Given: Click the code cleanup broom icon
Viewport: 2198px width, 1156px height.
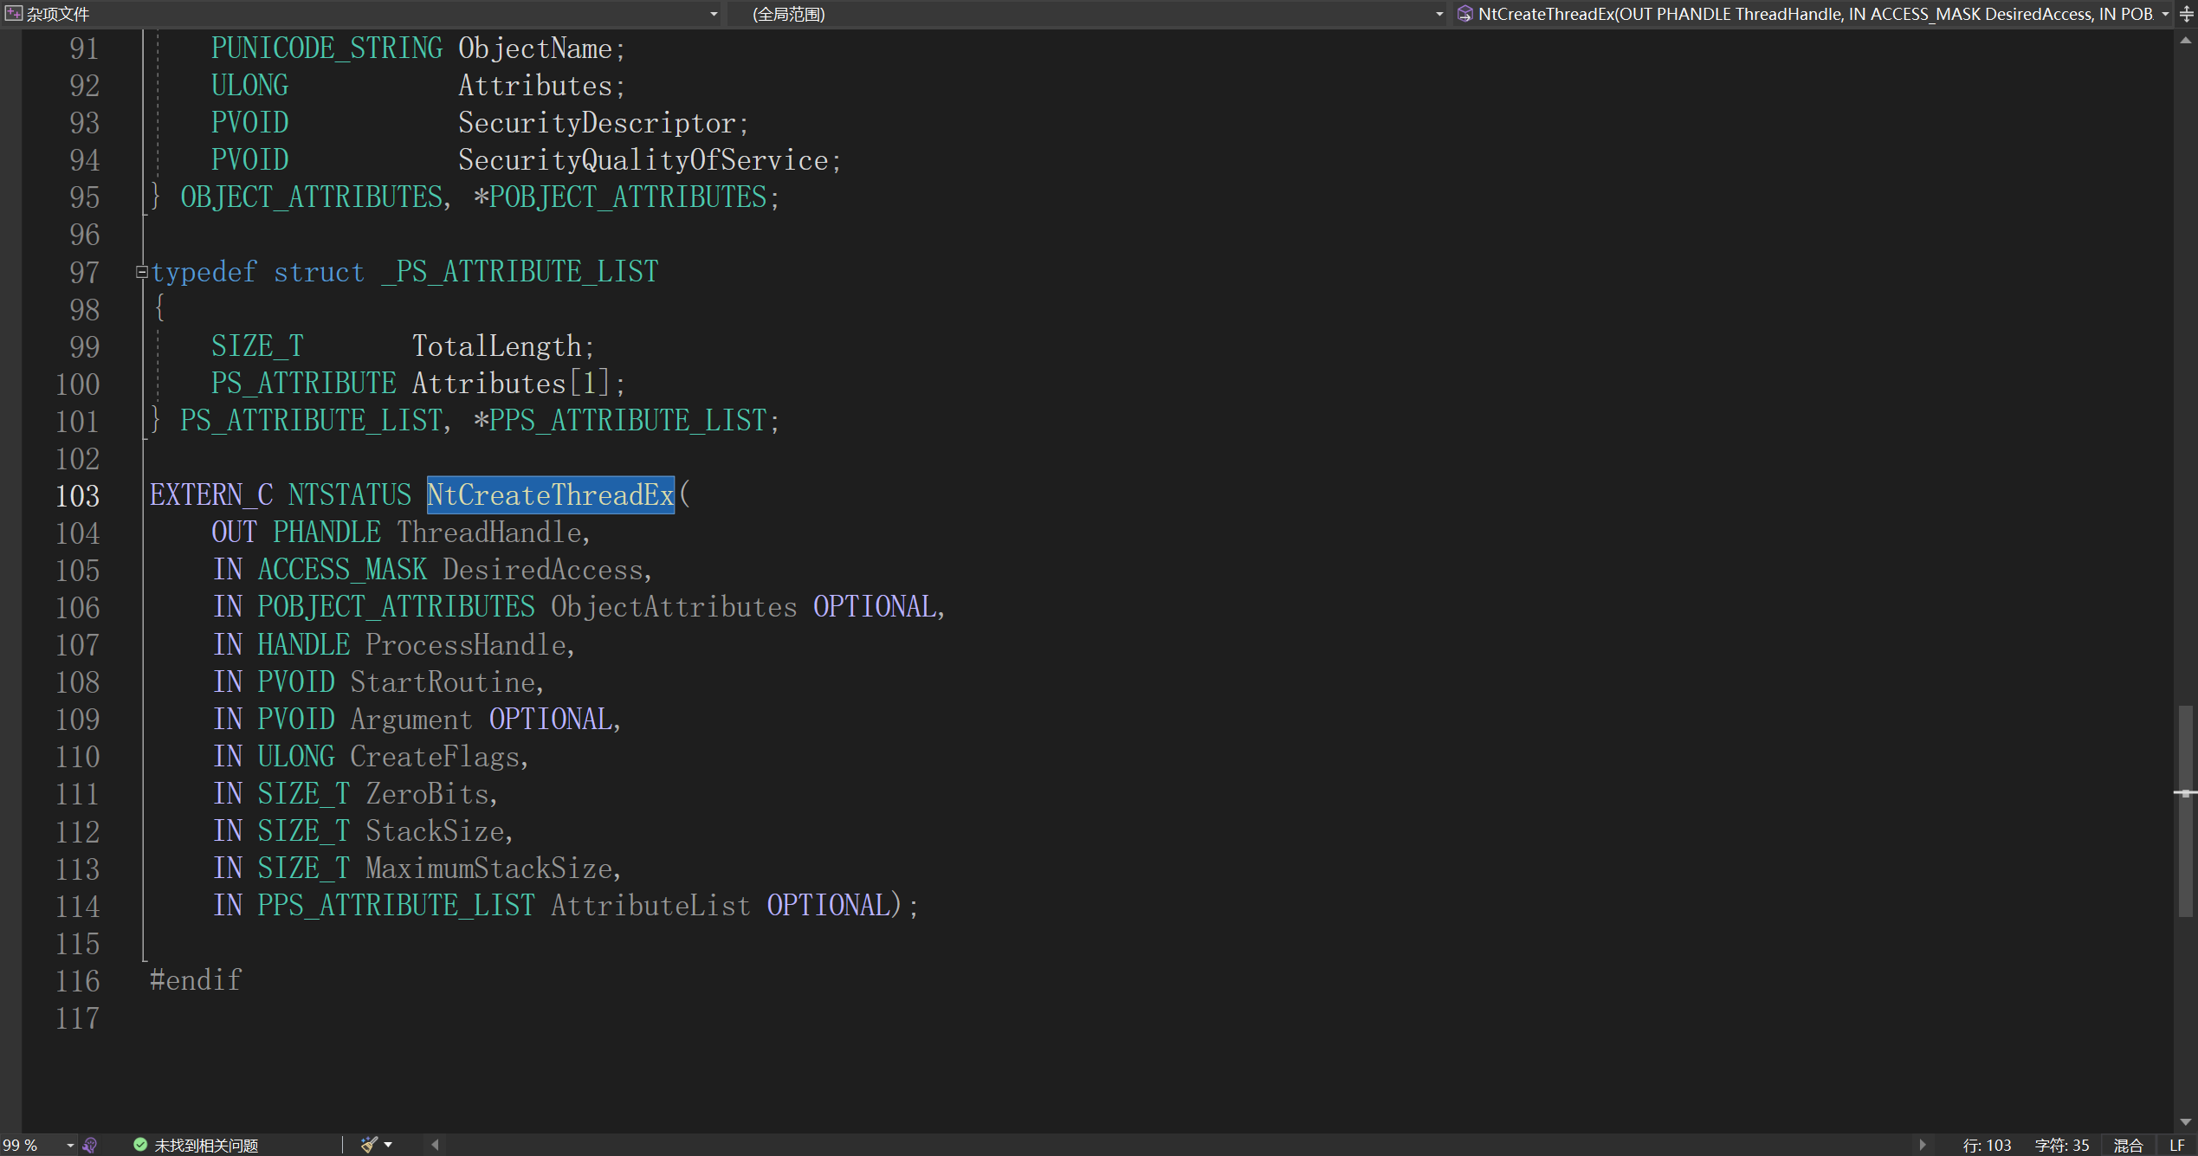Looking at the screenshot, I should (369, 1145).
